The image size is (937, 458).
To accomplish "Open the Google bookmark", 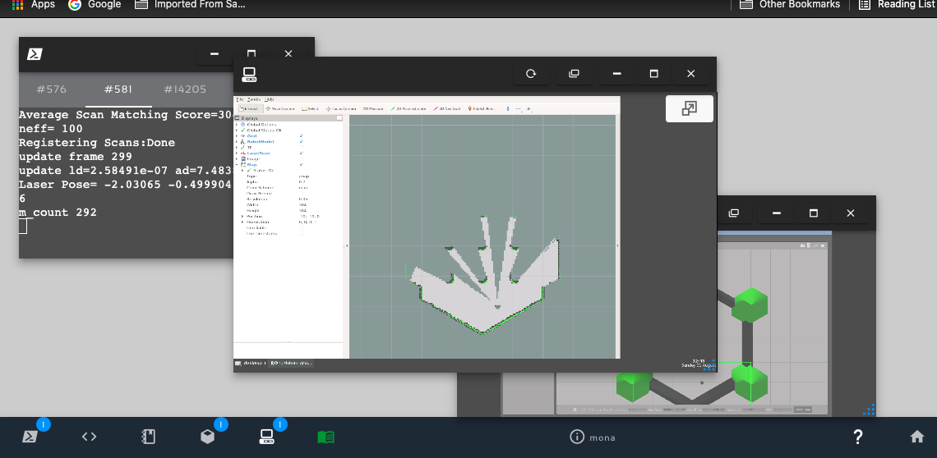I will [x=95, y=4].
